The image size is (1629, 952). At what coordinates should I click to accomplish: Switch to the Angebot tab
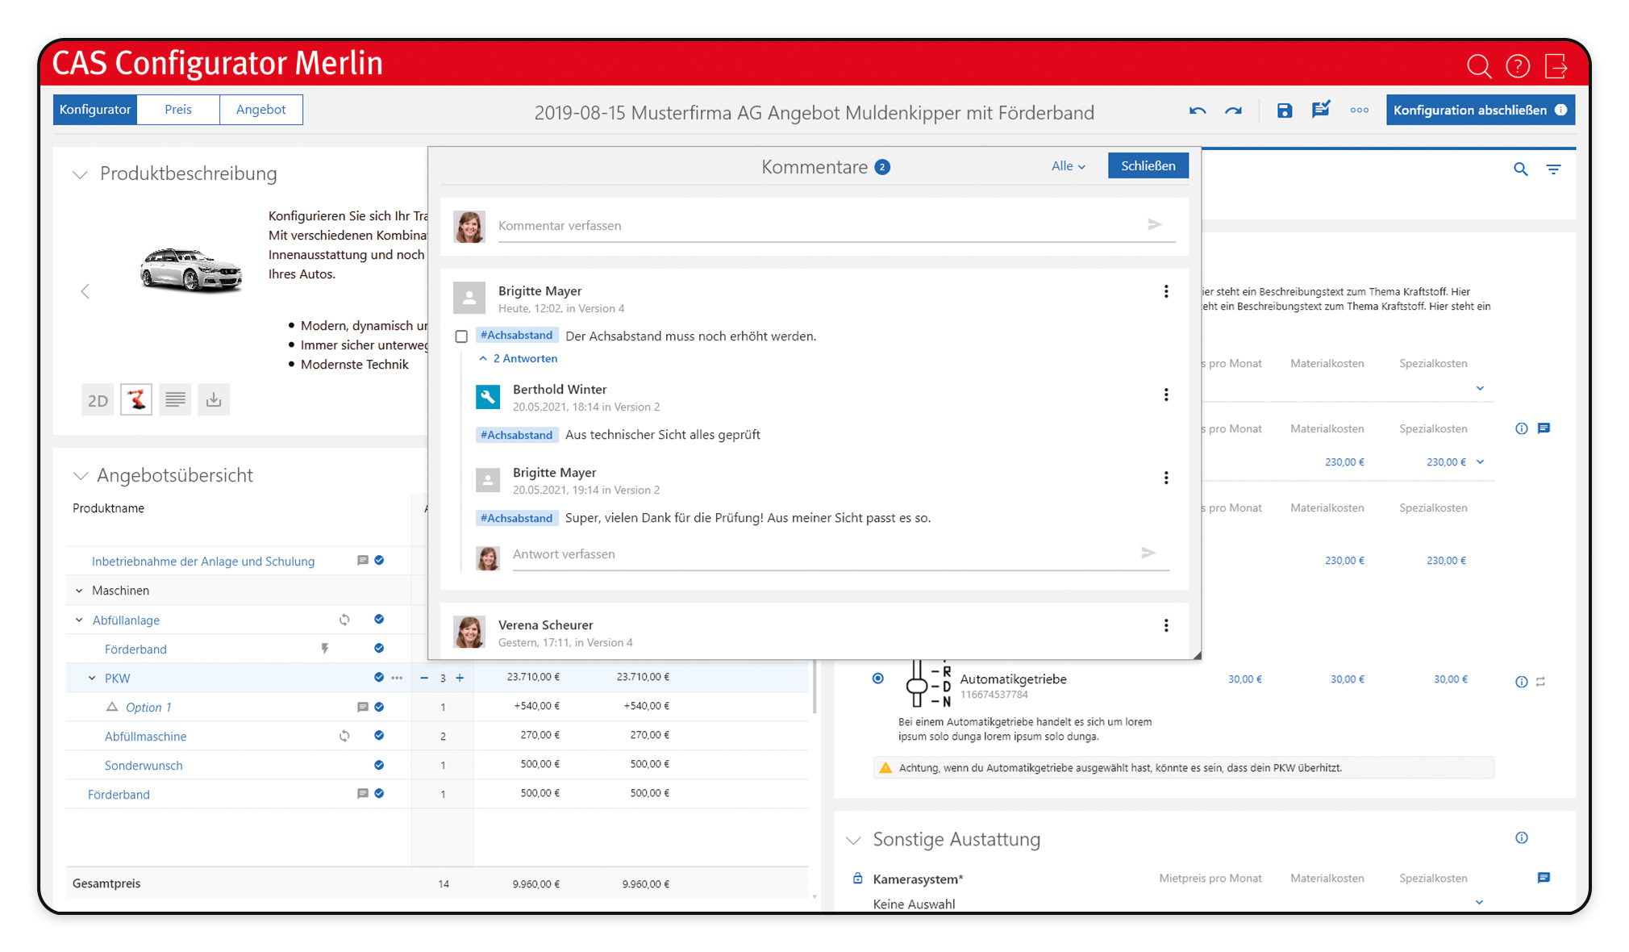tap(260, 110)
